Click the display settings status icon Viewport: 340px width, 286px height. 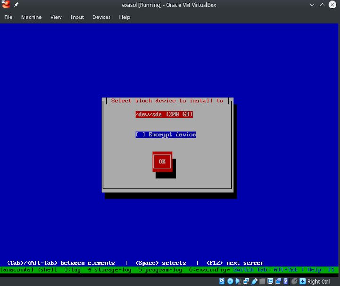click(271, 281)
